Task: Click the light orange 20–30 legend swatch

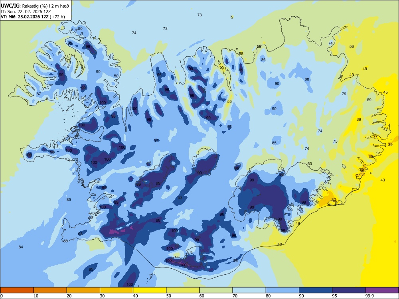Action: point(83,290)
